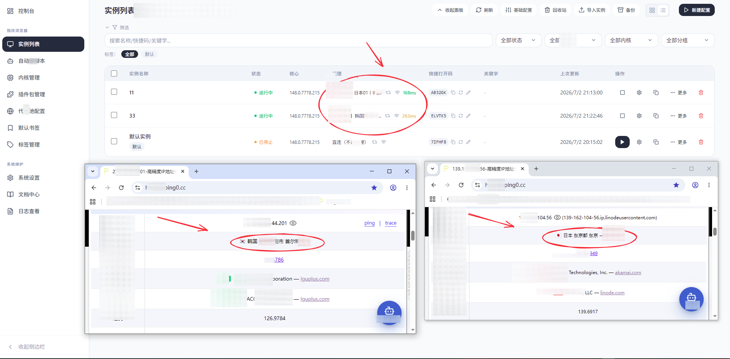Open the 全部状态 status dropdown

tap(518, 40)
